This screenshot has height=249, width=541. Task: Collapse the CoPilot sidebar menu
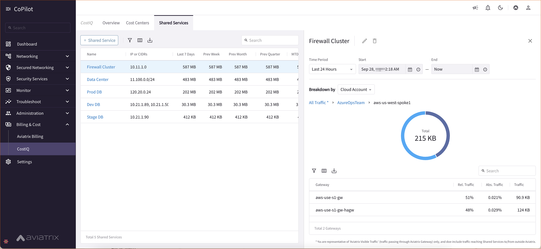click(8, 9)
